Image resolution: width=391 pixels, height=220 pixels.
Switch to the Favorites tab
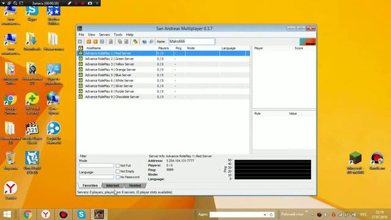tap(90, 186)
